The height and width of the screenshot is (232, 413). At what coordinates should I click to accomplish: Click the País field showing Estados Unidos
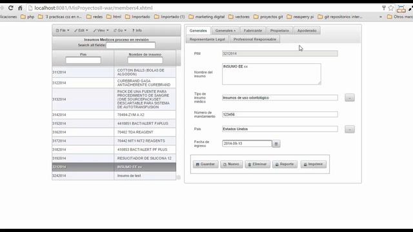[279, 129]
